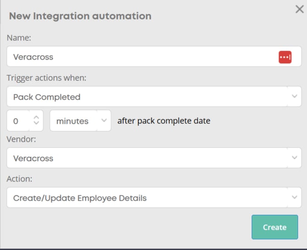The height and width of the screenshot is (250, 307).
Task: Click the after pack complete date text
Action: [164, 121]
